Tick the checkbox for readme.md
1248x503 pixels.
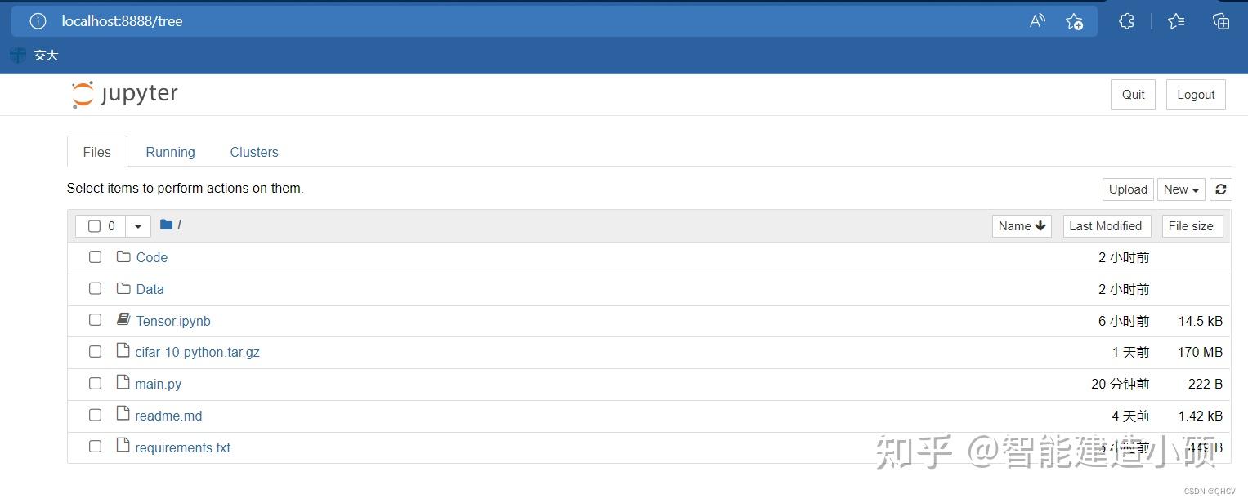point(96,416)
